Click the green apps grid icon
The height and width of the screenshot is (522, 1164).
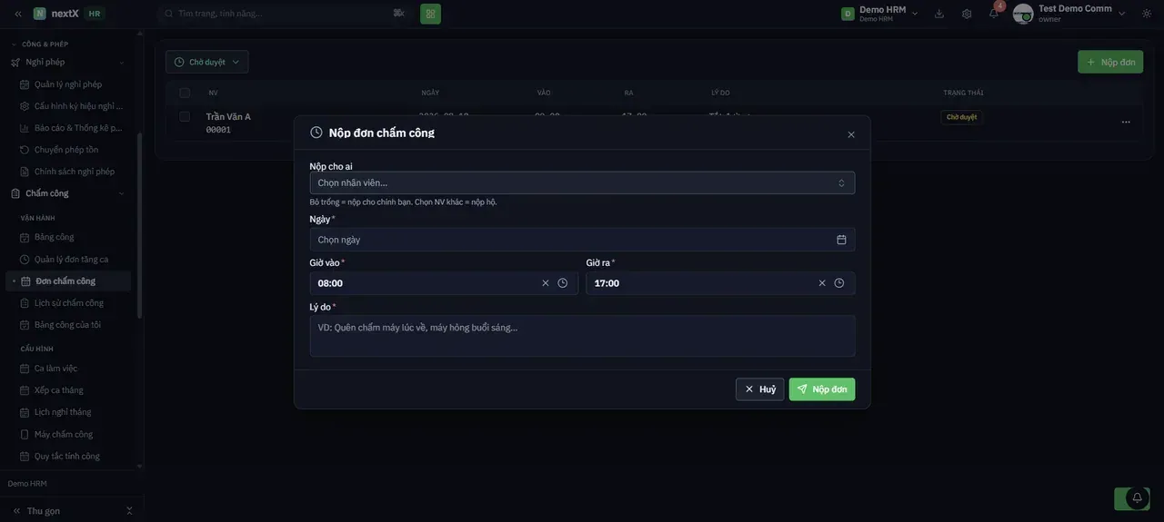tap(430, 14)
